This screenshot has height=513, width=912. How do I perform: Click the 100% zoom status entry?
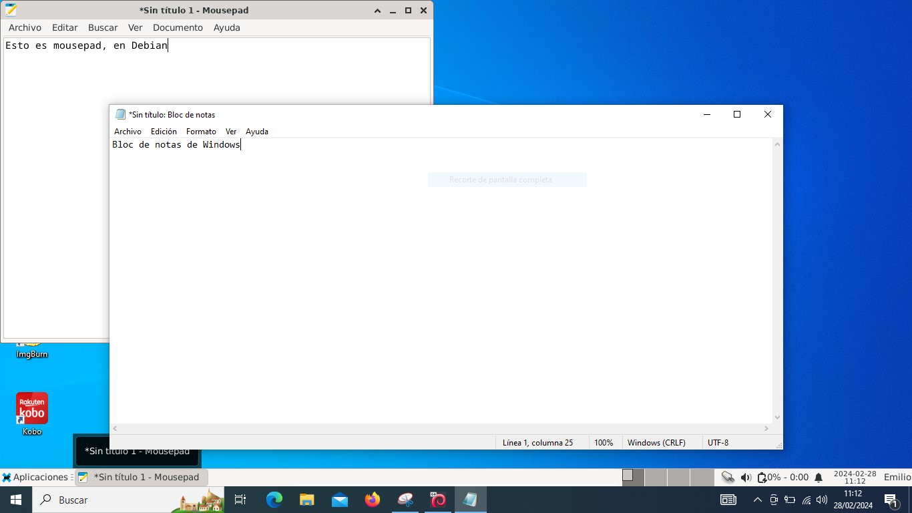click(604, 442)
